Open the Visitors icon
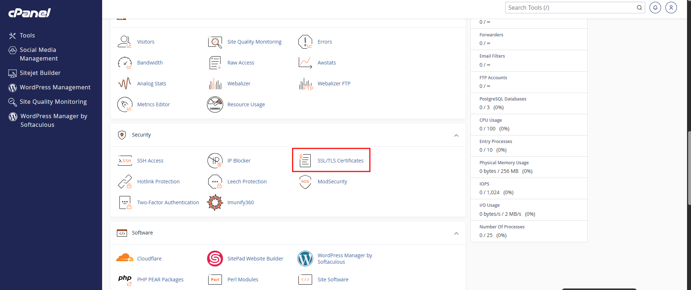The image size is (691, 290). tap(124, 42)
